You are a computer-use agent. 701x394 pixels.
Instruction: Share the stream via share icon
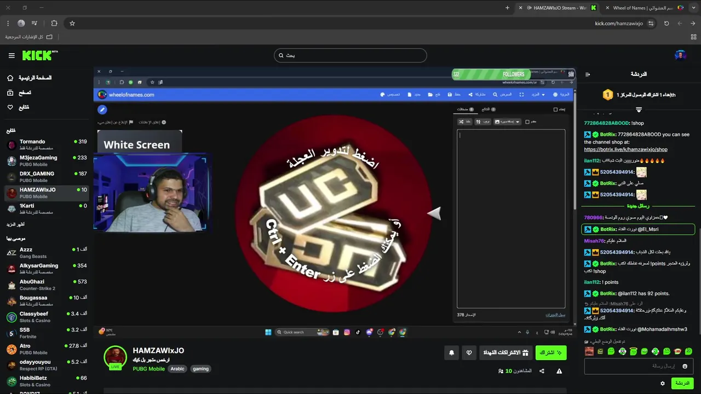[x=542, y=371]
